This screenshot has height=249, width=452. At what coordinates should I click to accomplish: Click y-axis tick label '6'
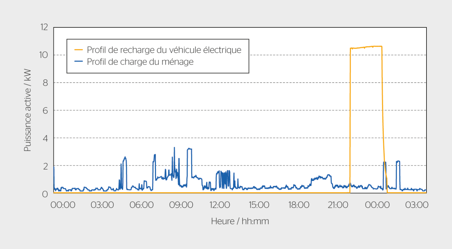tap(46, 111)
